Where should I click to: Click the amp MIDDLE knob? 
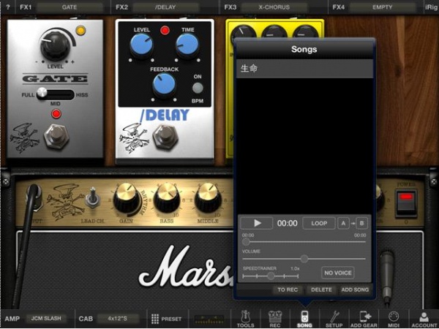coord(208,198)
